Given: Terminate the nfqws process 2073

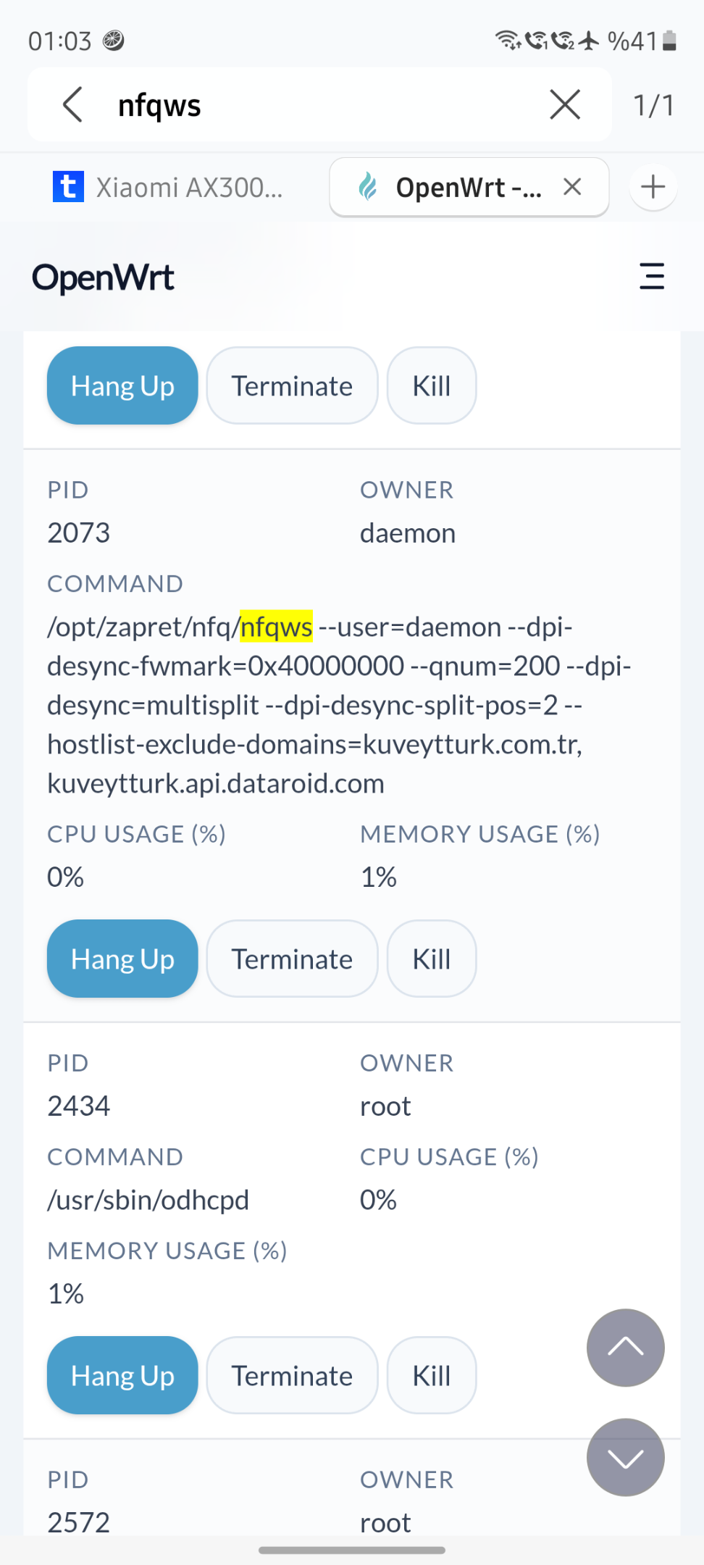Looking at the screenshot, I should click(x=292, y=959).
